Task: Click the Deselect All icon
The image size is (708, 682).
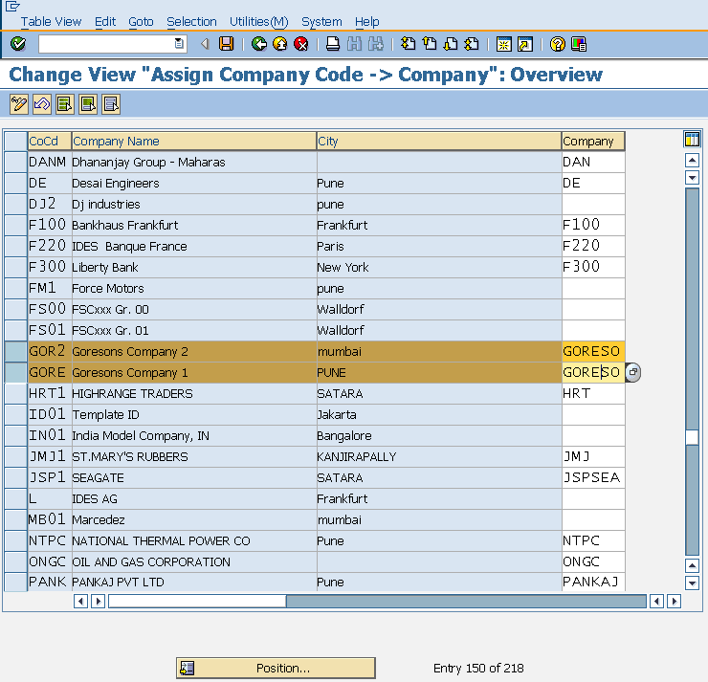Action: tap(111, 104)
